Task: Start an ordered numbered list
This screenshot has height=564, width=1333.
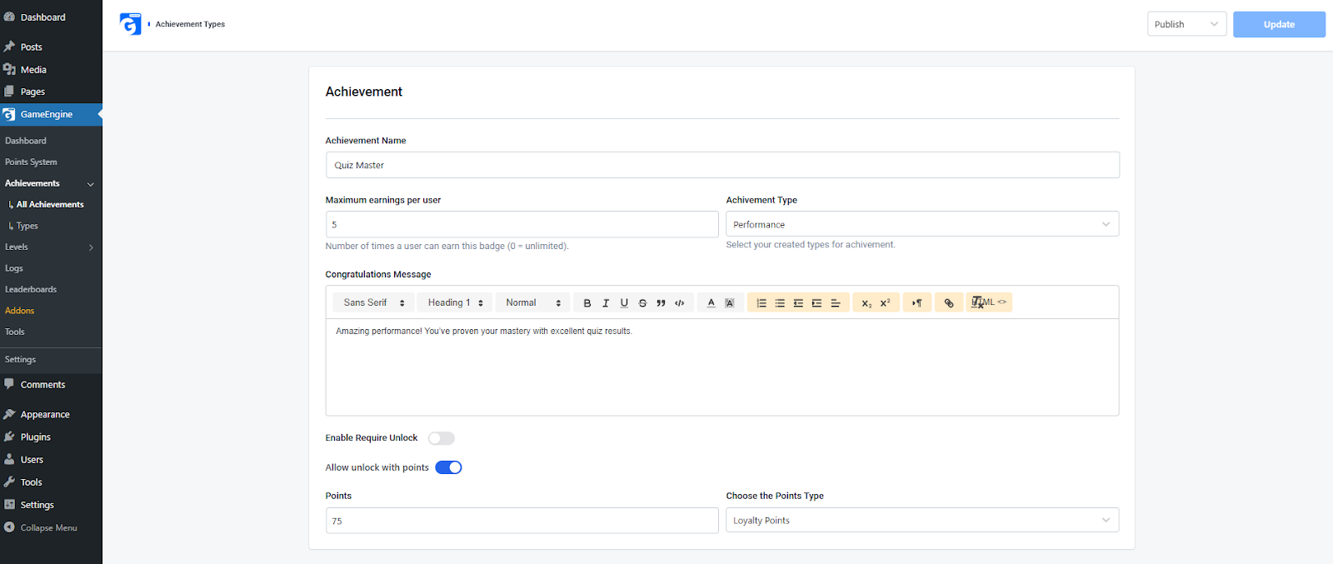Action: point(761,303)
